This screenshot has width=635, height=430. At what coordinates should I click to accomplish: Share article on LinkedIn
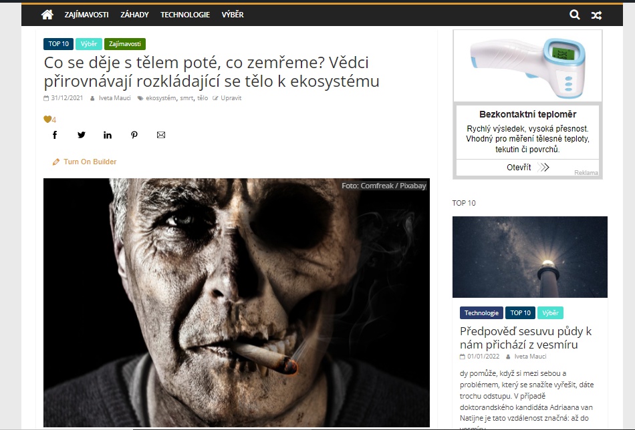pyautogui.click(x=108, y=135)
